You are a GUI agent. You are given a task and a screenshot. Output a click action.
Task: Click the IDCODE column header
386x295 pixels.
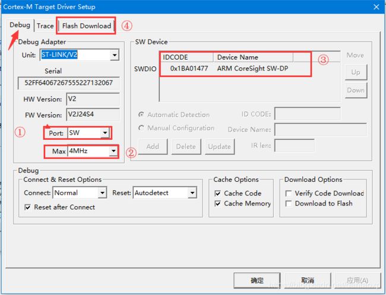click(186, 57)
